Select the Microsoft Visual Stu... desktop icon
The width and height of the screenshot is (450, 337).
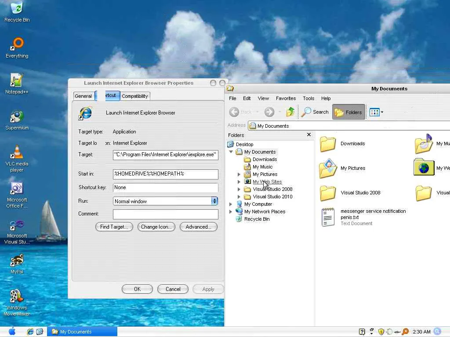[x=17, y=232]
